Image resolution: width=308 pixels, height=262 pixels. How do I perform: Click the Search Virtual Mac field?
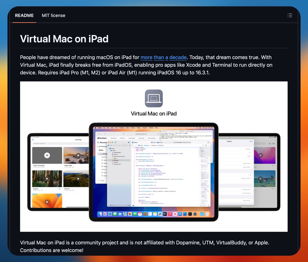(60, 144)
